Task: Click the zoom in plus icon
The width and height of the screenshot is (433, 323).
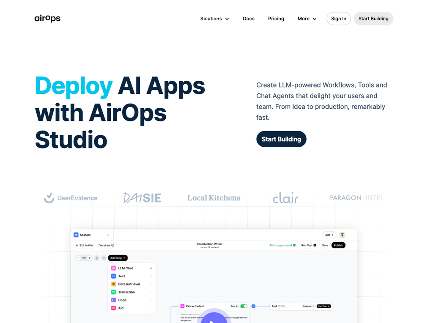Action: point(90,258)
